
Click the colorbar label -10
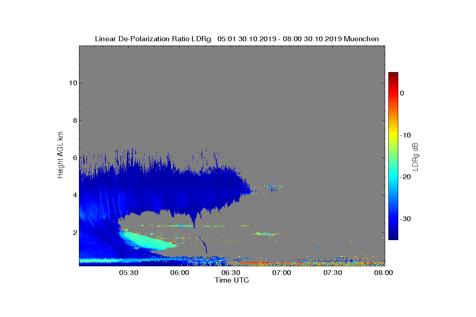(x=405, y=135)
